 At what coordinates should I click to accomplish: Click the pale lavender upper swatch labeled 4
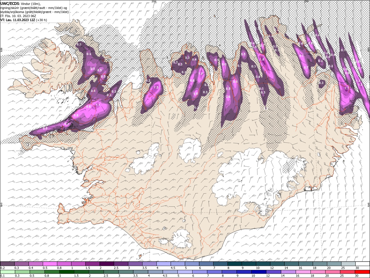163,264
